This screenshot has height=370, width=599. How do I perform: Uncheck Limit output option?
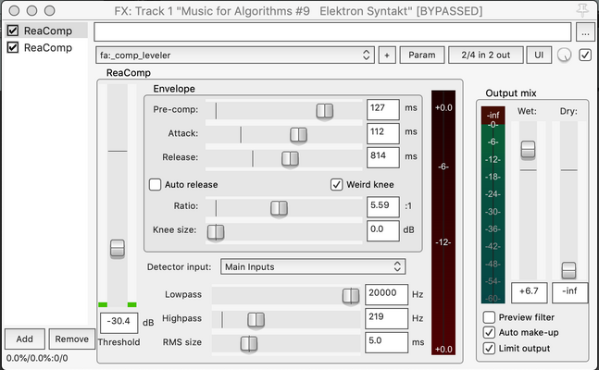(x=489, y=348)
